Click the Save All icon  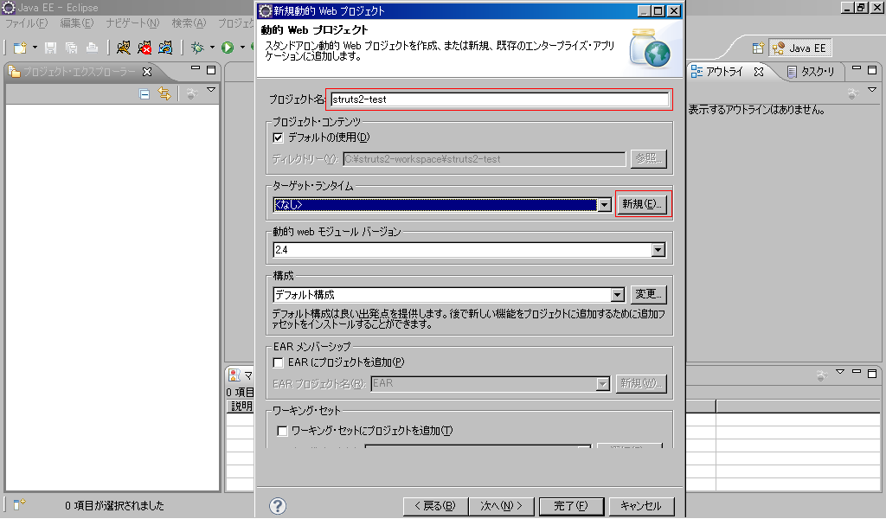coord(71,48)
